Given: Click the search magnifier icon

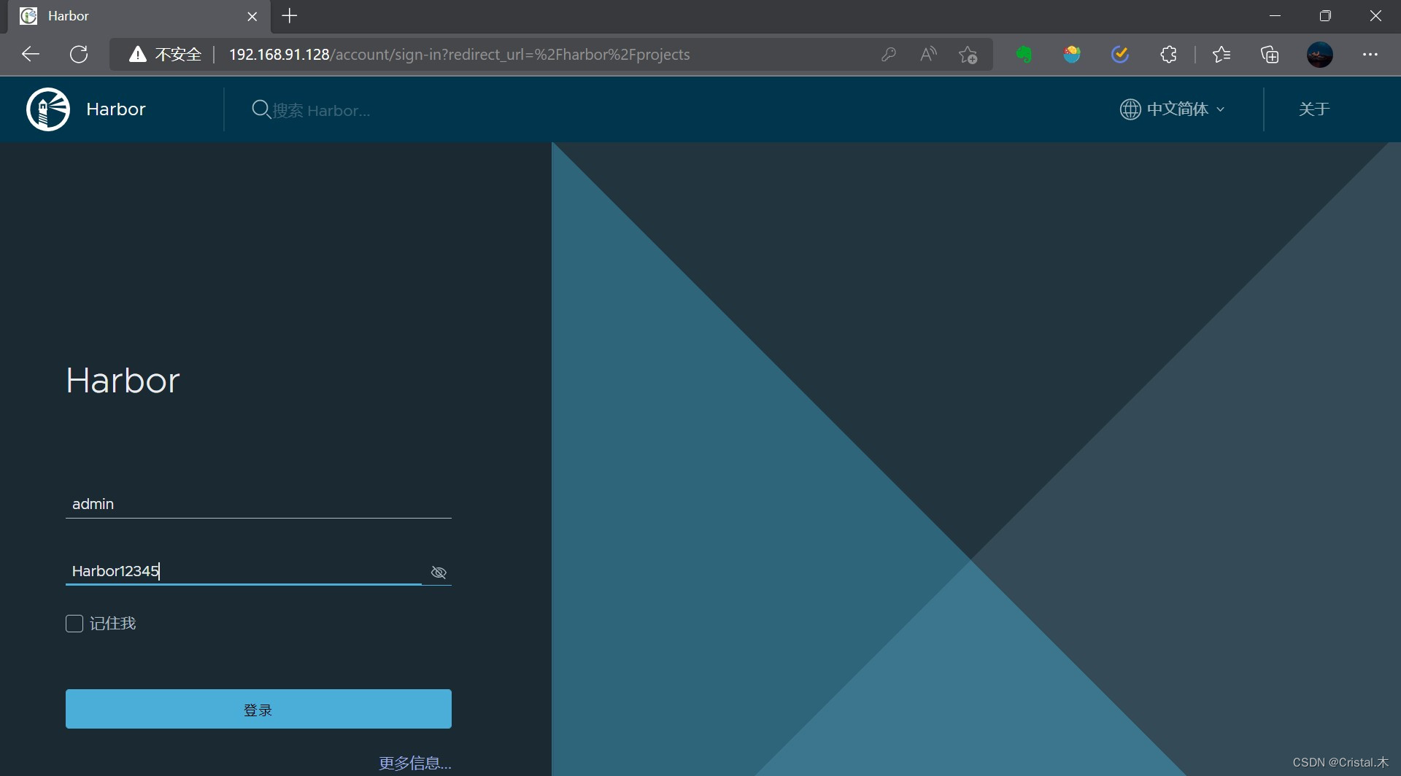Looking at the screenshot, I should [260, 109].
